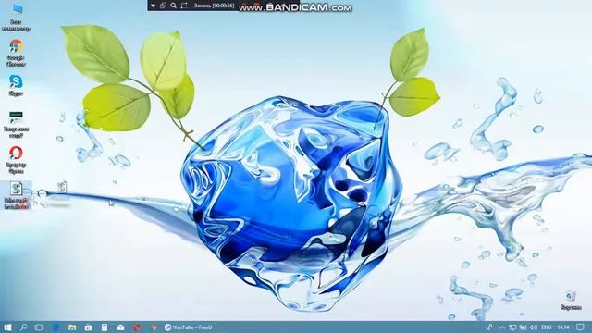Open the Mail app on the taskbar
592x333 pixels.
(120, 327)
